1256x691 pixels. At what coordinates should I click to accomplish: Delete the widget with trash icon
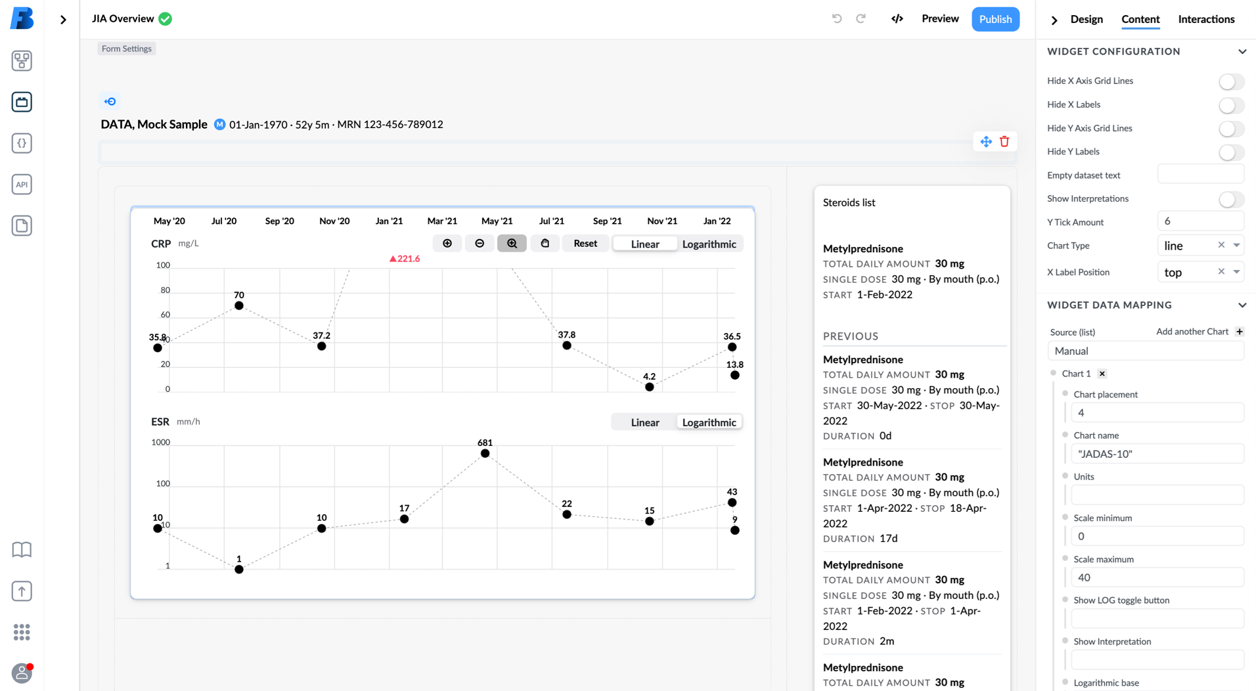click(1004, 141)
